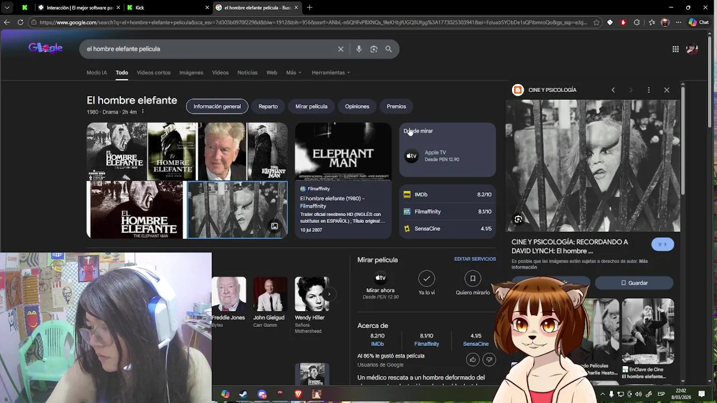
Task: Open Brave browser from the taskbar
Action: (x=299, y=394)
